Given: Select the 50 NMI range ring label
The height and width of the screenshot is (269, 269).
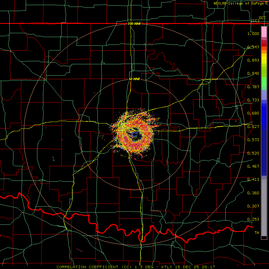Looking at the screenshot, I should [x=134, y=79].
